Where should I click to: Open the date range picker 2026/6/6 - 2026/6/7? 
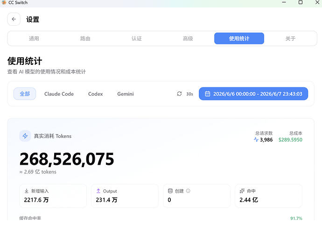coord(253,94)
